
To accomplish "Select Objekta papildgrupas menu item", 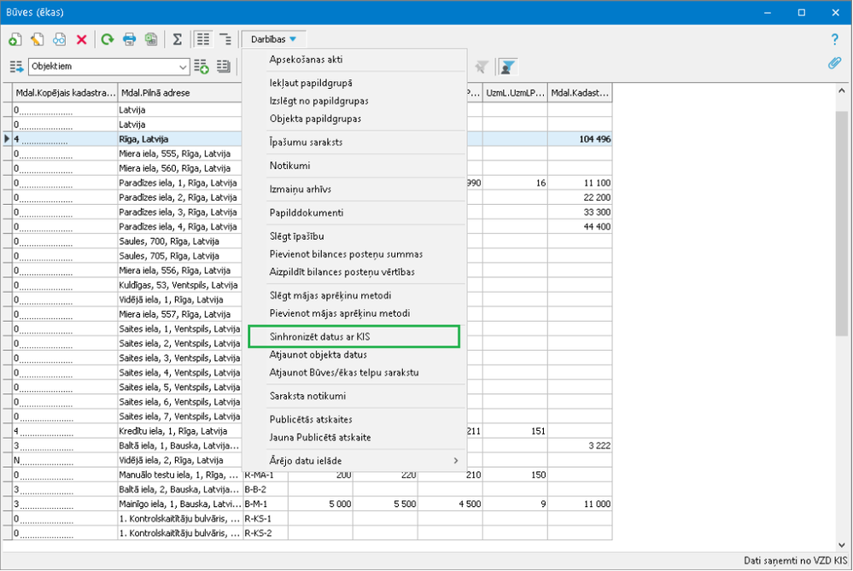I will [354, 119].
